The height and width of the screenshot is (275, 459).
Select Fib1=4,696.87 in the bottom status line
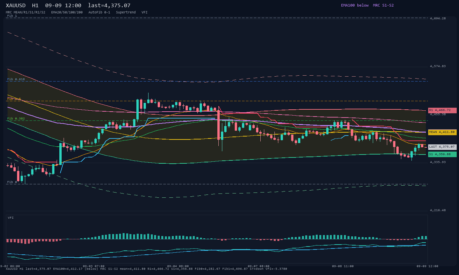pos(235,269)
